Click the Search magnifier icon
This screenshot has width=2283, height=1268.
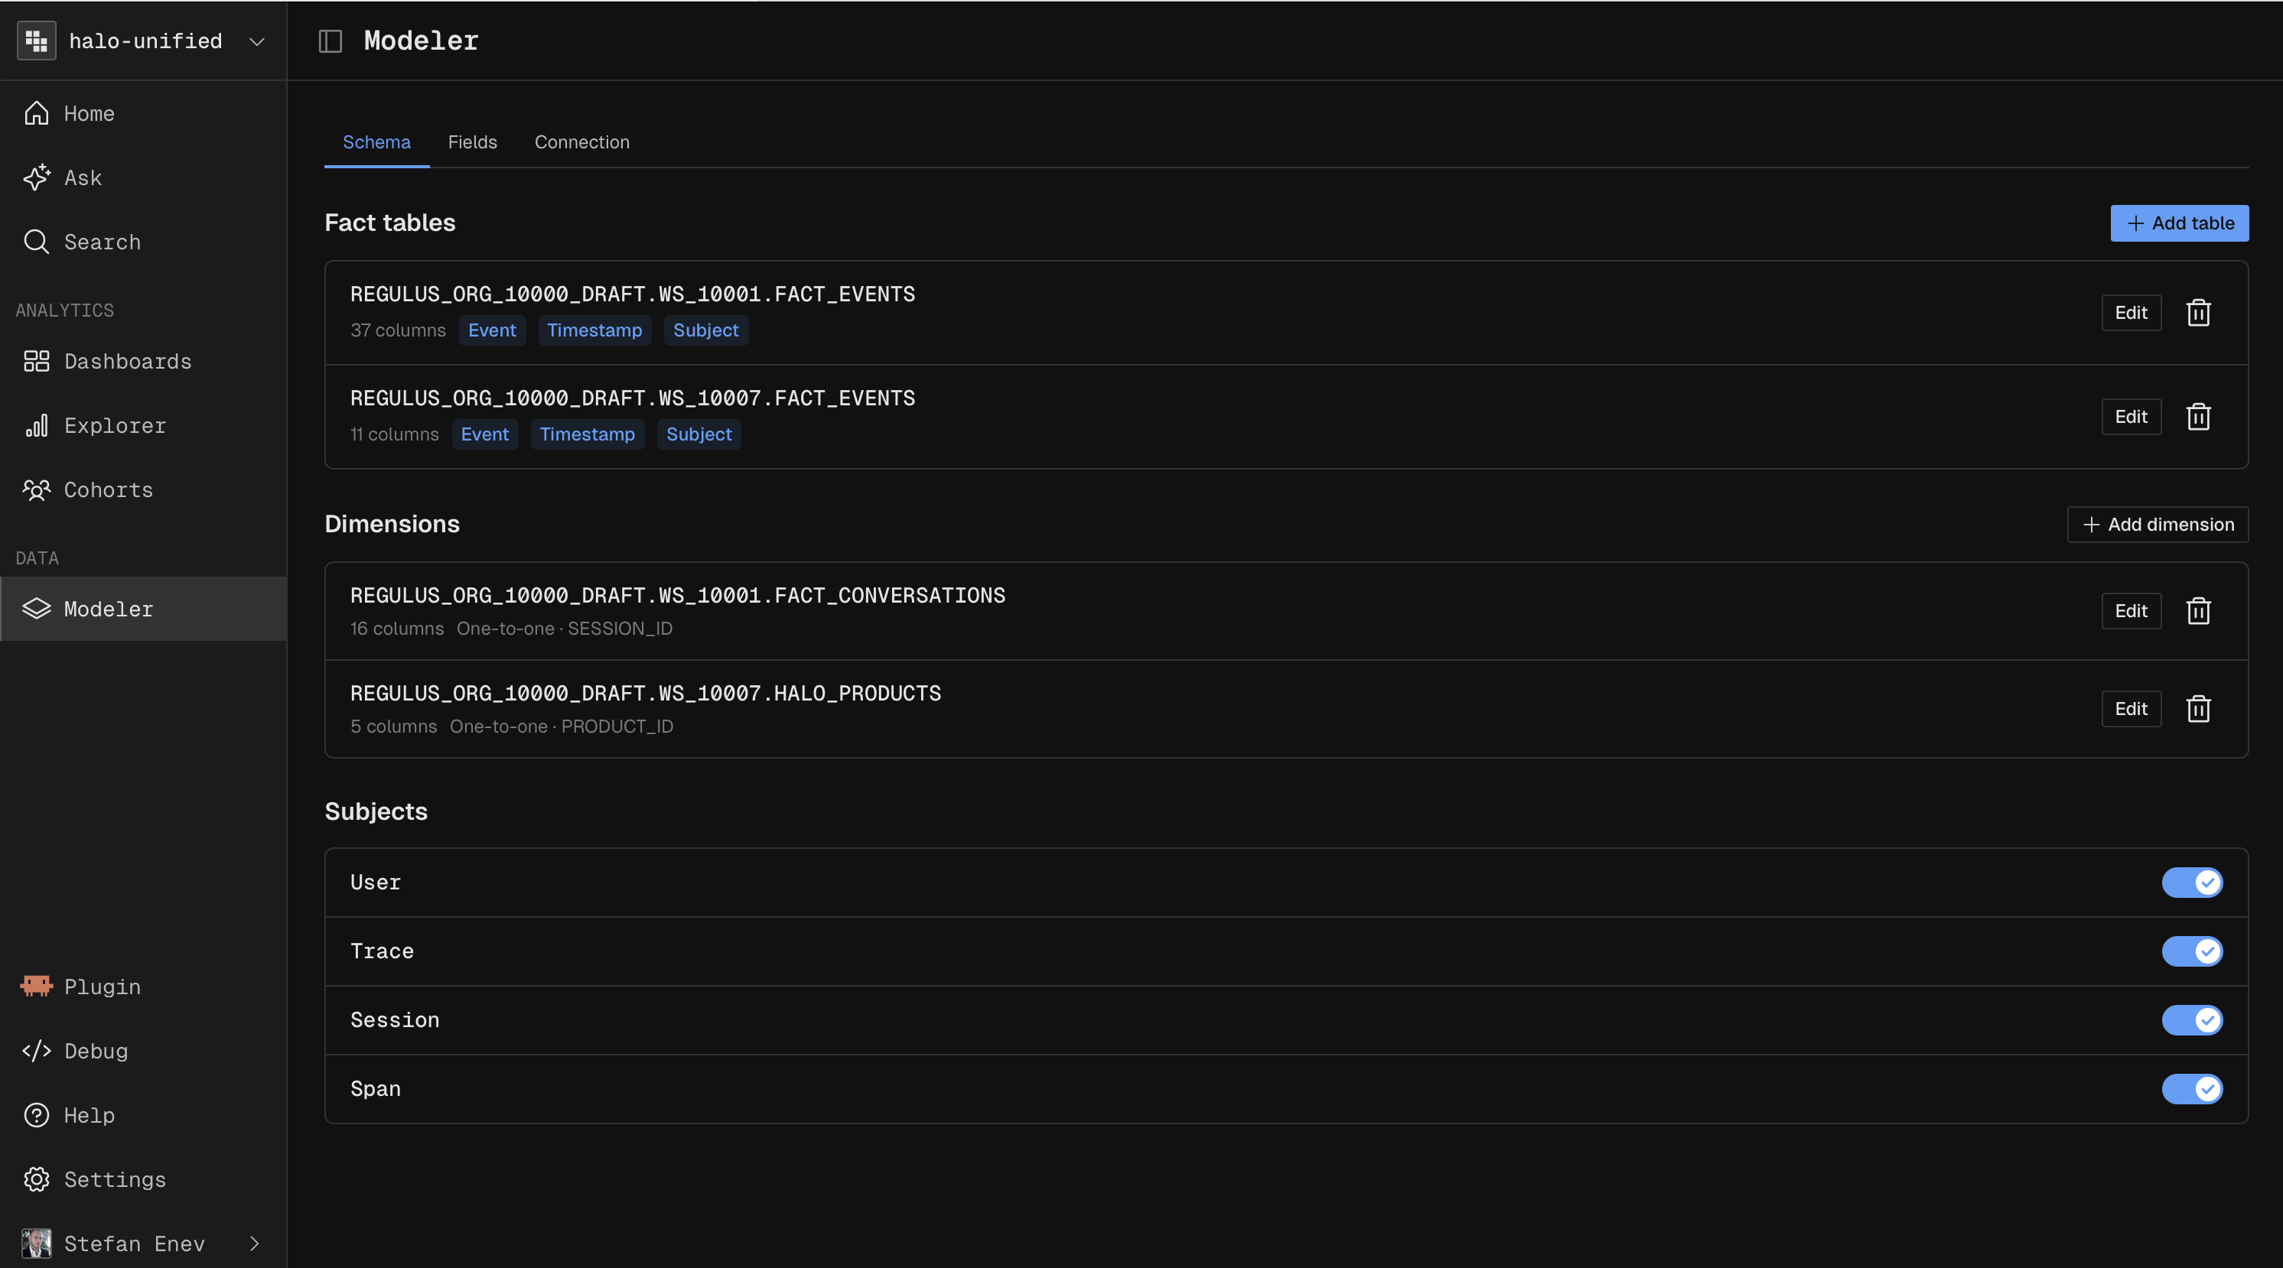coord(36,242)
